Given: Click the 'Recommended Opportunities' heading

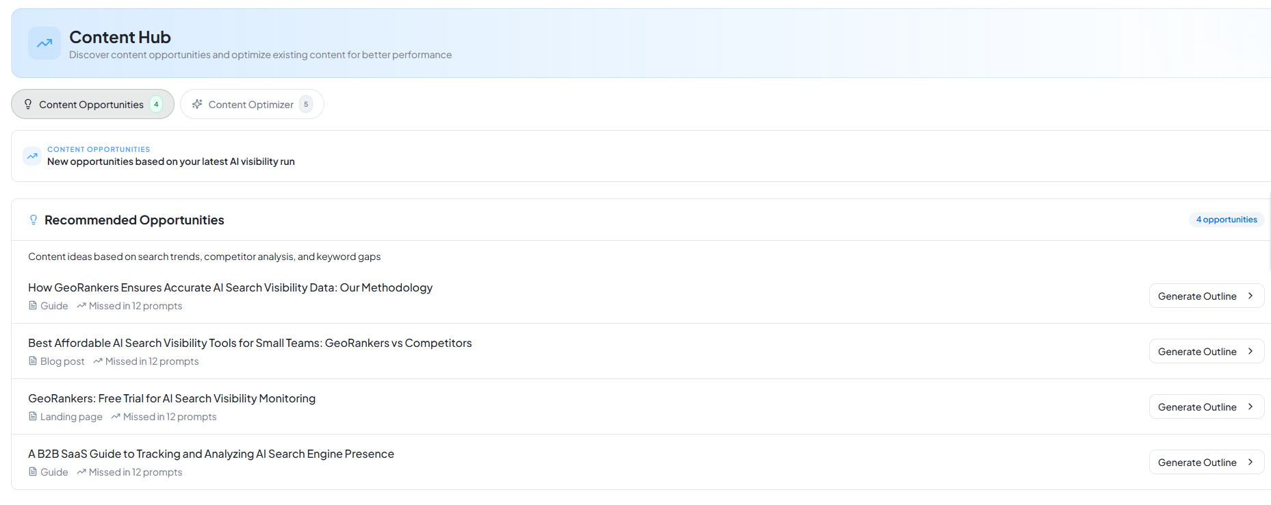Looking at the screenshot, I should pyautogui.click(x=134, y=220).
